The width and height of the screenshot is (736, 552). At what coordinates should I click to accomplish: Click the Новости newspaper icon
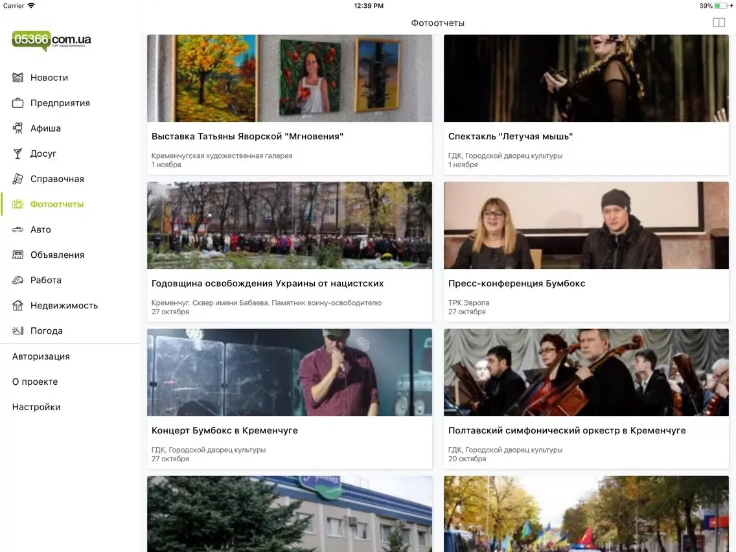(x=18, y=78)
